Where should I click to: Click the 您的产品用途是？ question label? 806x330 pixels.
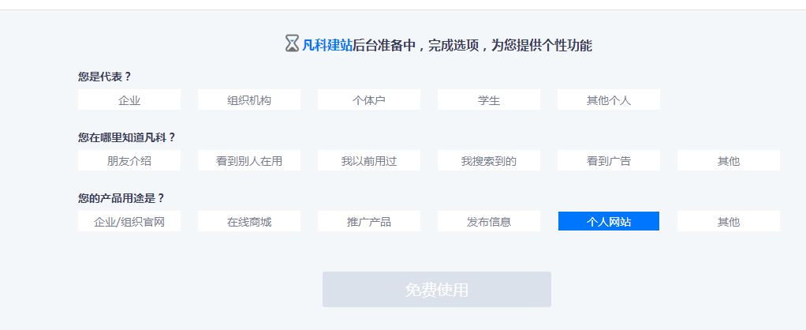[x=121, y=198]
